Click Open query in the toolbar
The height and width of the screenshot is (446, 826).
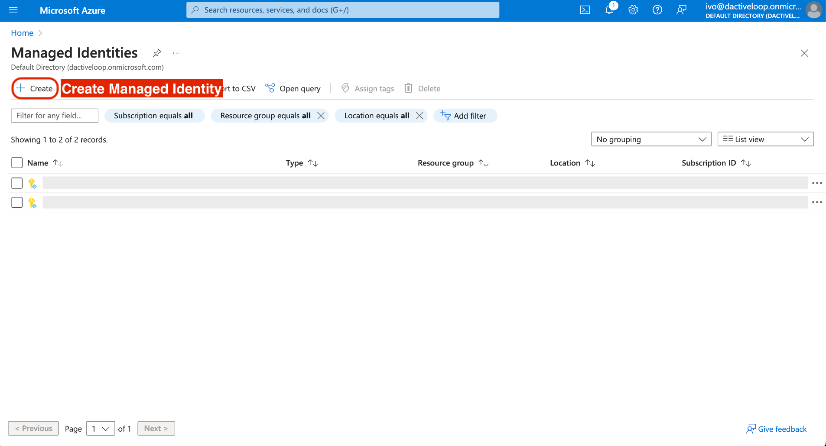click(293, 88)
